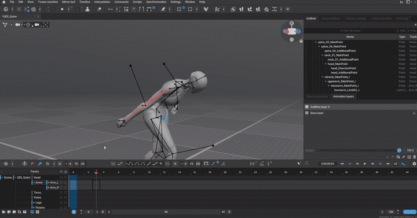The width and height of the screenshot is (417, 218).
Task: Click the Filter by name field
Action: [350, 31]
